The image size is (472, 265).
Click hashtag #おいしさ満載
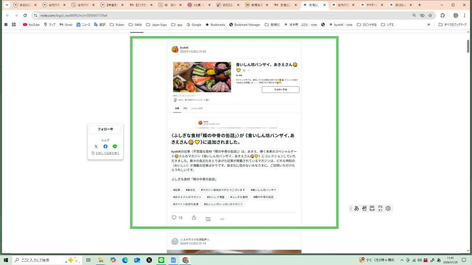(216, 197)
